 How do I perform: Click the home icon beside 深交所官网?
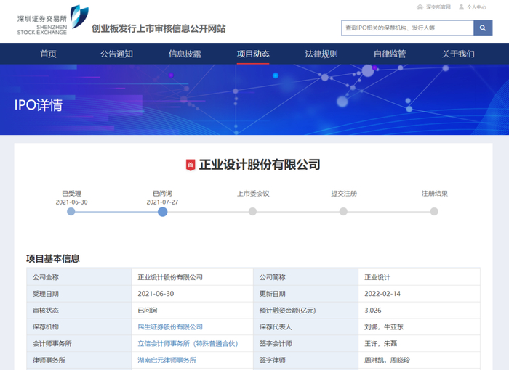tap(420, 7)
